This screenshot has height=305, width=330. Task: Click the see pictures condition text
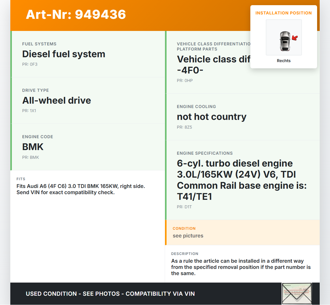point(188,236)
